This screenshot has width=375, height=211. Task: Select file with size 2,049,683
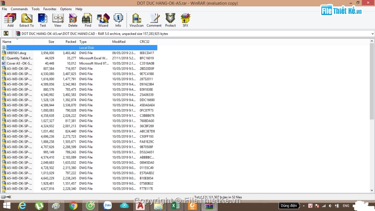point(79,163)
